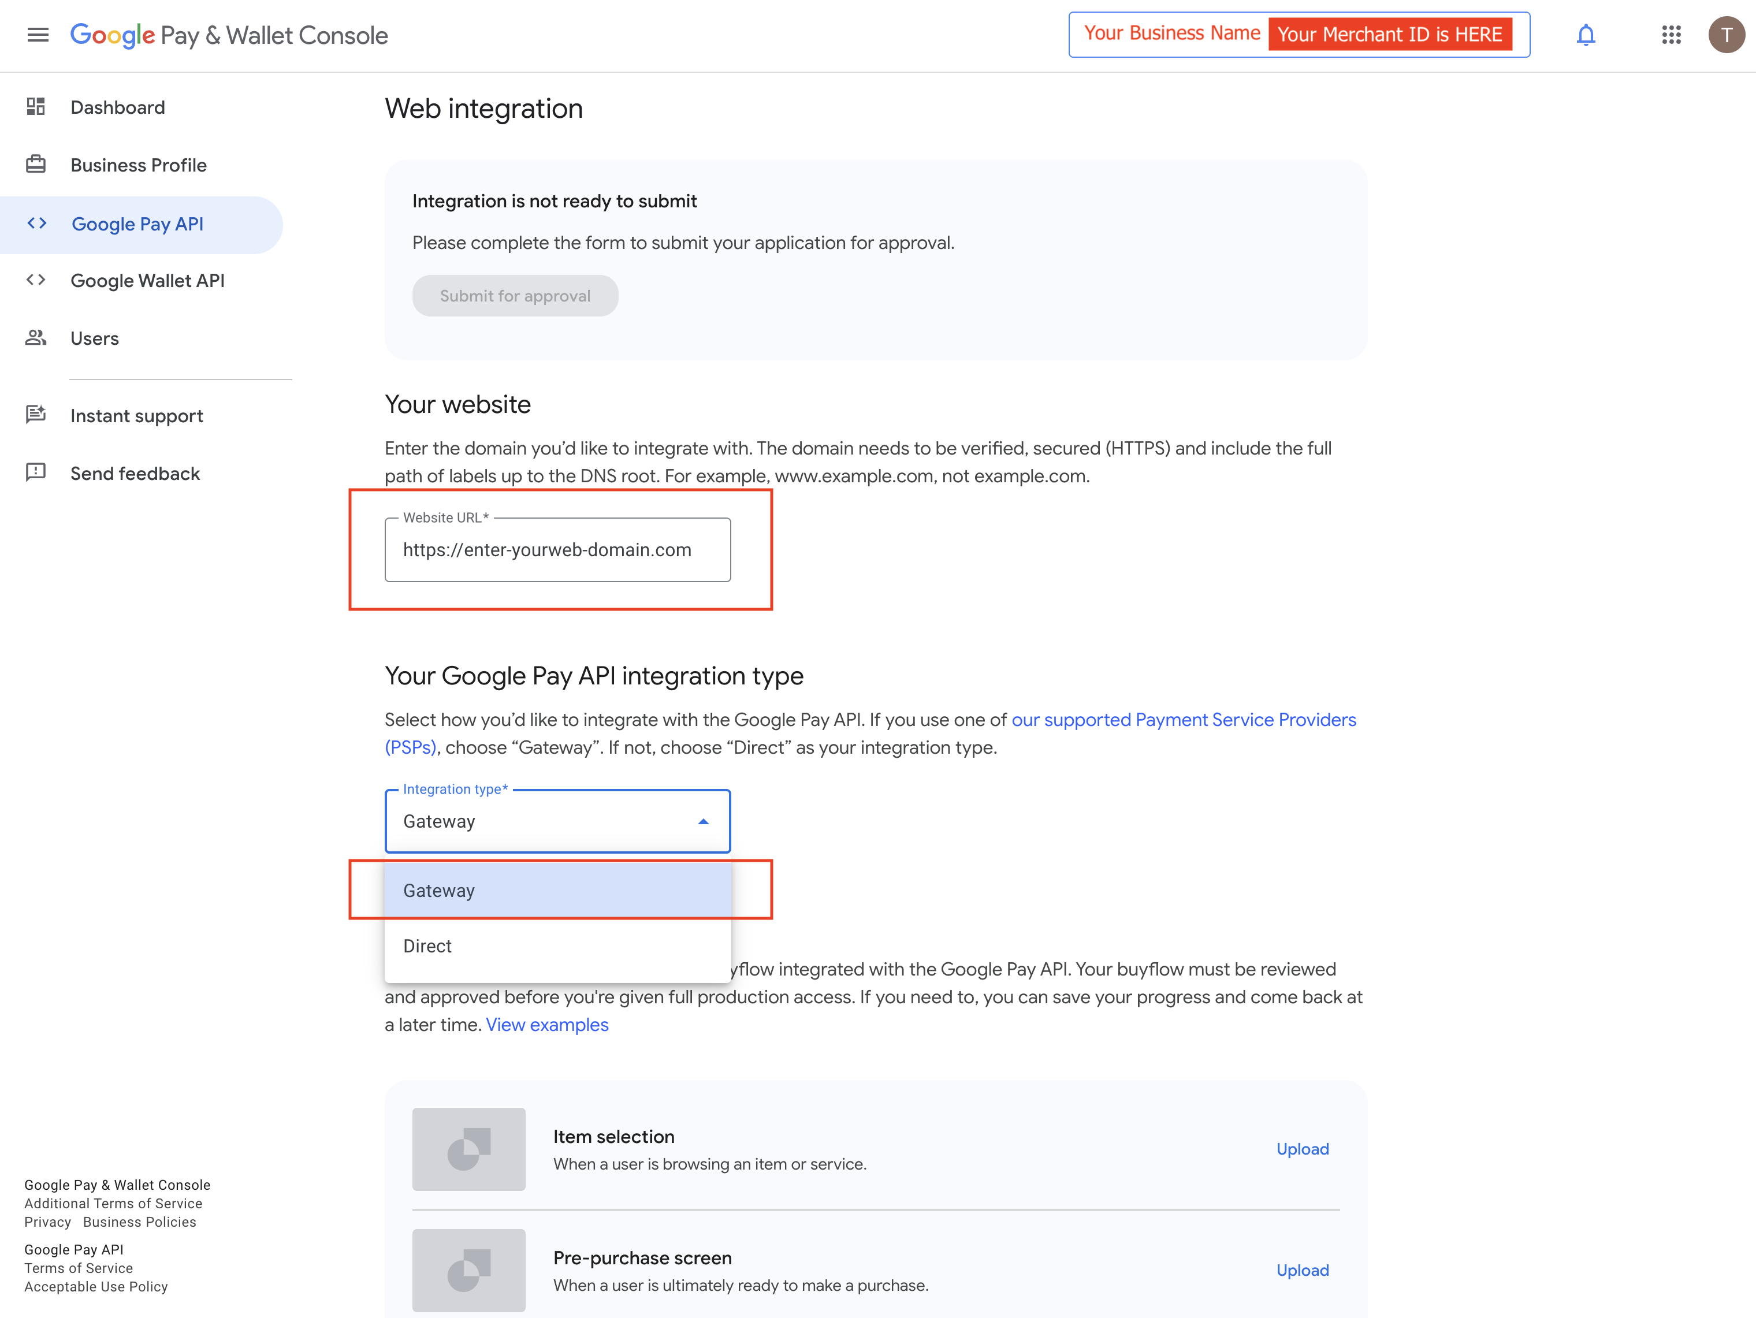This screenshot has height=1318, width=1756.
Task: Click the Users people icon
Action: click(x=36, y=338)
